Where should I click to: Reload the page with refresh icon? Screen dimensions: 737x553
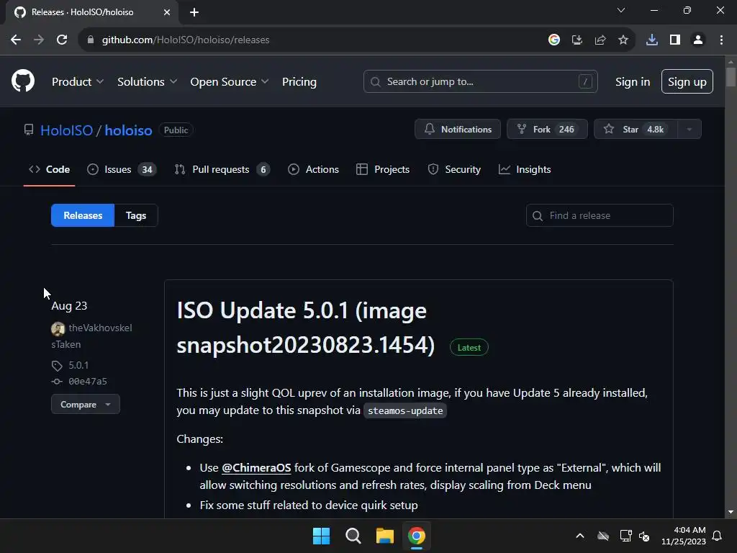(62, 40)
